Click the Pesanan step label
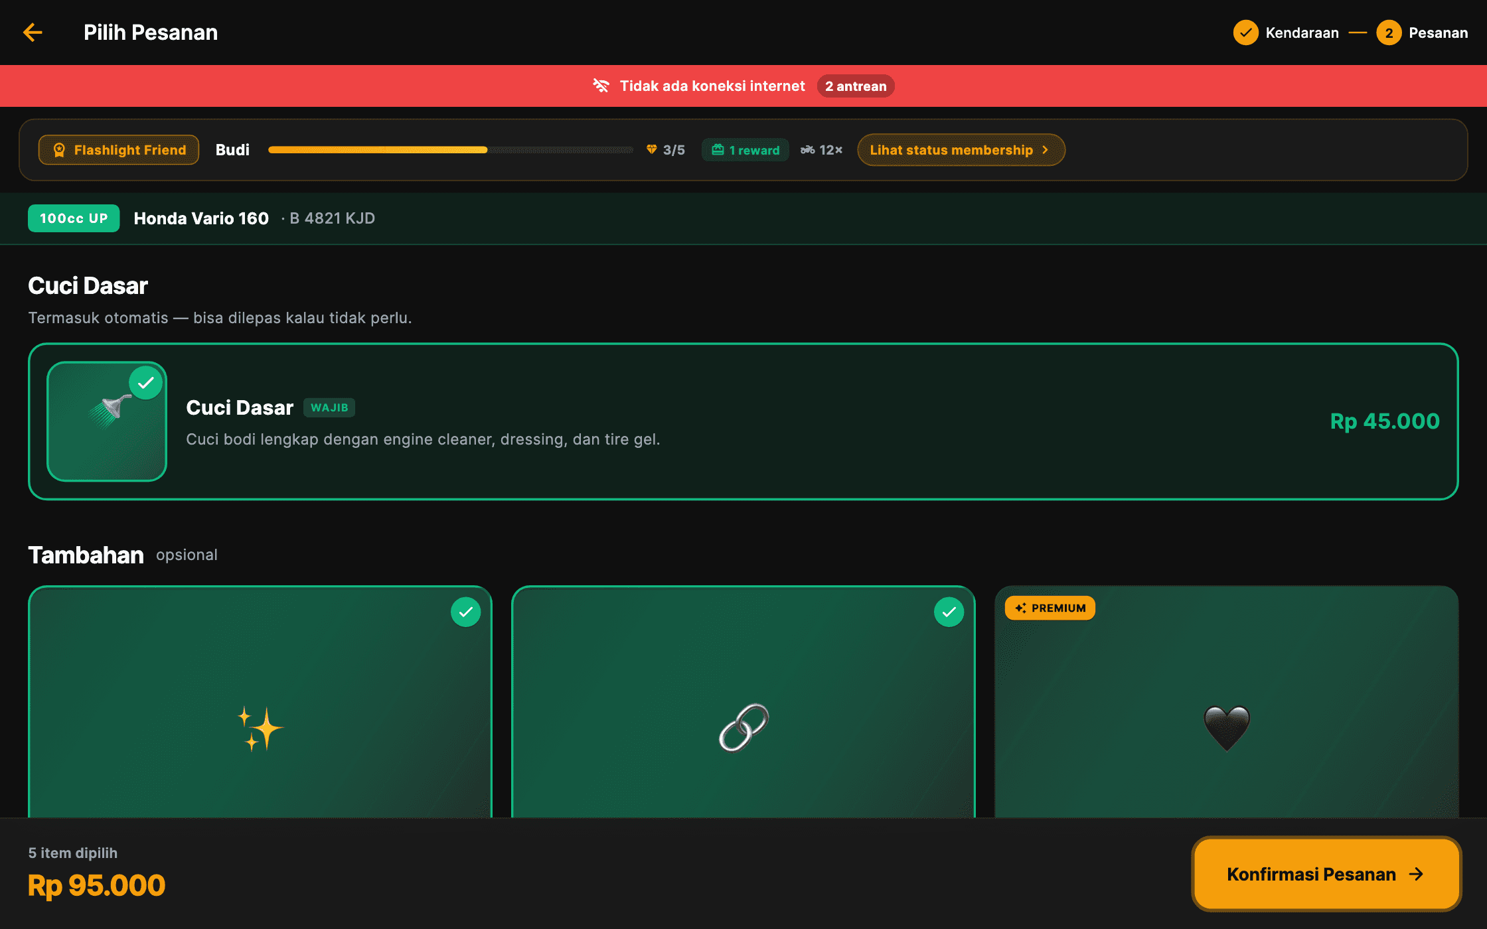 point(1438,33)
